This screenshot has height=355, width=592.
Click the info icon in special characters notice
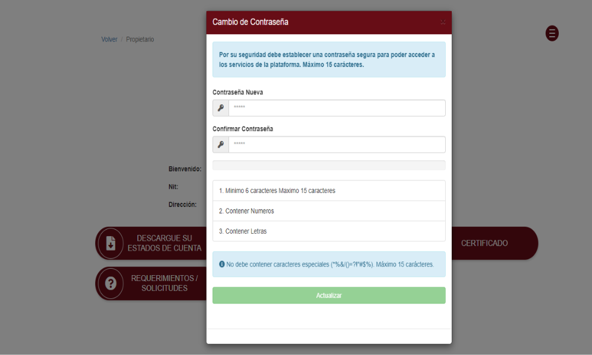tap(222, 264)
